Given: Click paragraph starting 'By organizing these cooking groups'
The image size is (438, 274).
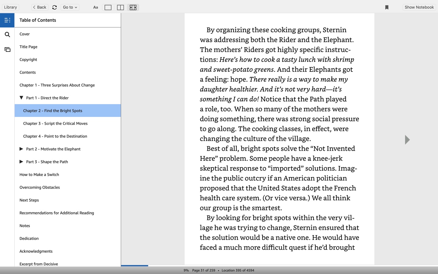Looking at the screenshot, I should (x=279, y=84).
